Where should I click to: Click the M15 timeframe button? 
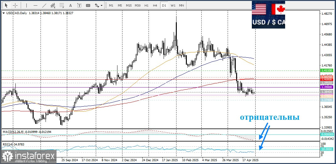pyautogui.click(x=129, y=5)
